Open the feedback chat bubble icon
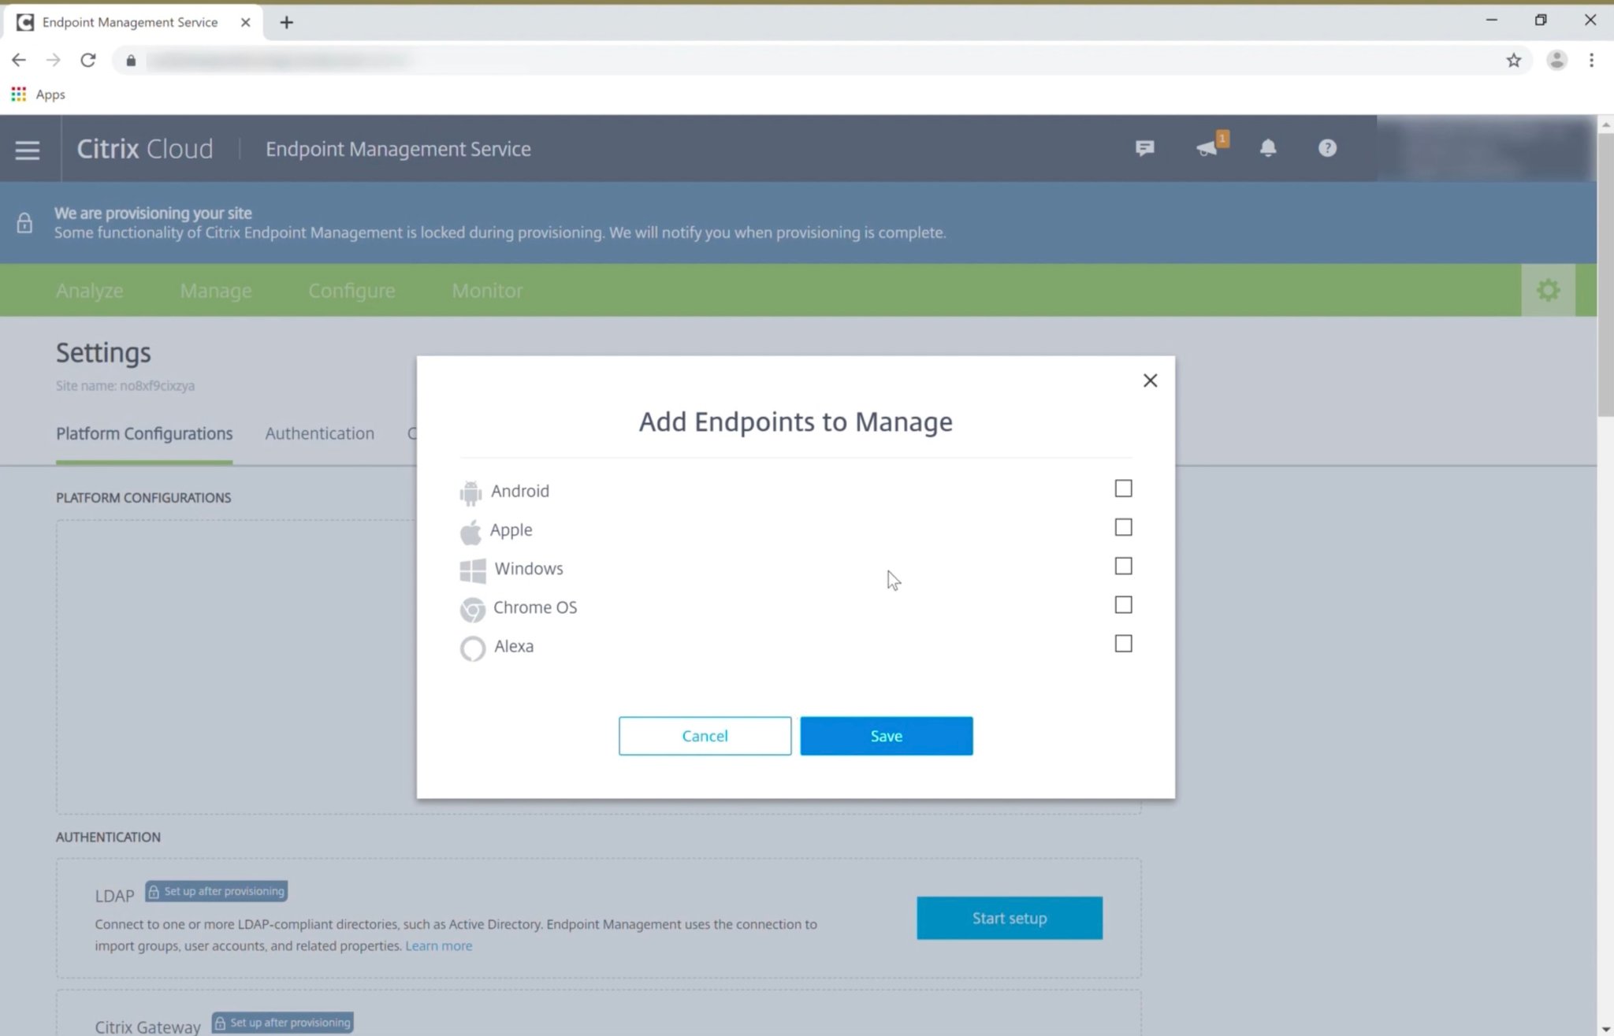This screenshot has width=1614, height=1036. click(1145, 147)
